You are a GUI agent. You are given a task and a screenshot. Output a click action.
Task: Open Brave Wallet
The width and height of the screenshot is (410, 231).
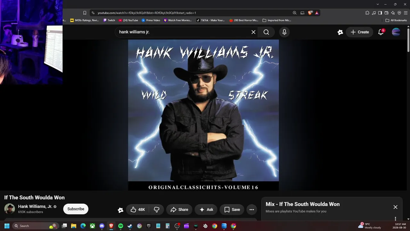point(386,13)
